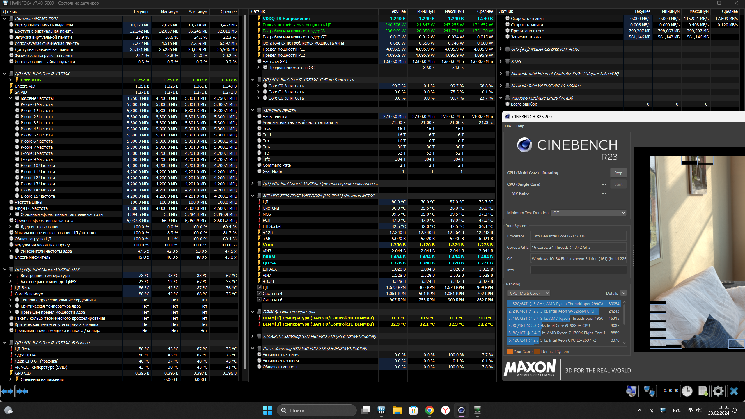Screen dimensions: 745x419
Task: Open the HWiNFO summary monitor icon with magnifier
Action: (x=631, y=391)
